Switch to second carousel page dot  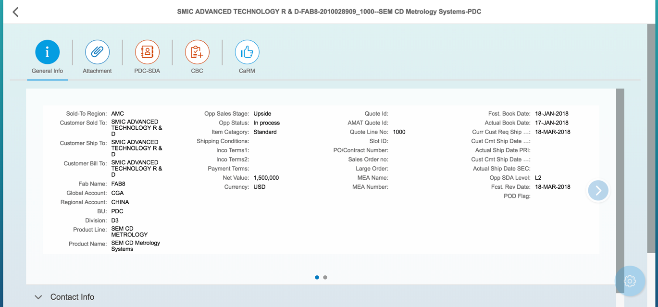pos(325,277)
